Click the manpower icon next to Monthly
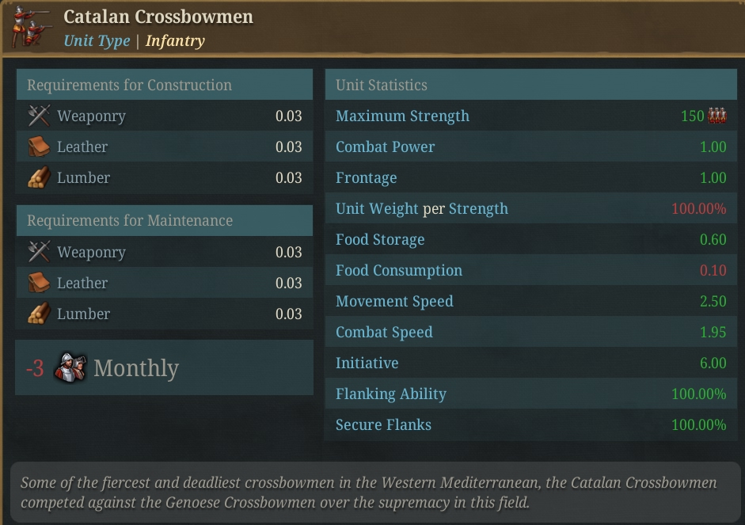Image resolution: width=745 pixels, height=525 pixels. click(70, 367)
